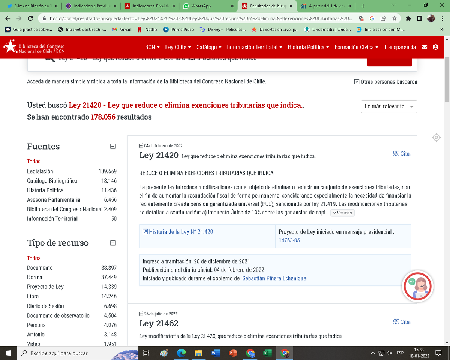
Task: Open the mail envelope icon in header
Action: click(424, 47)
